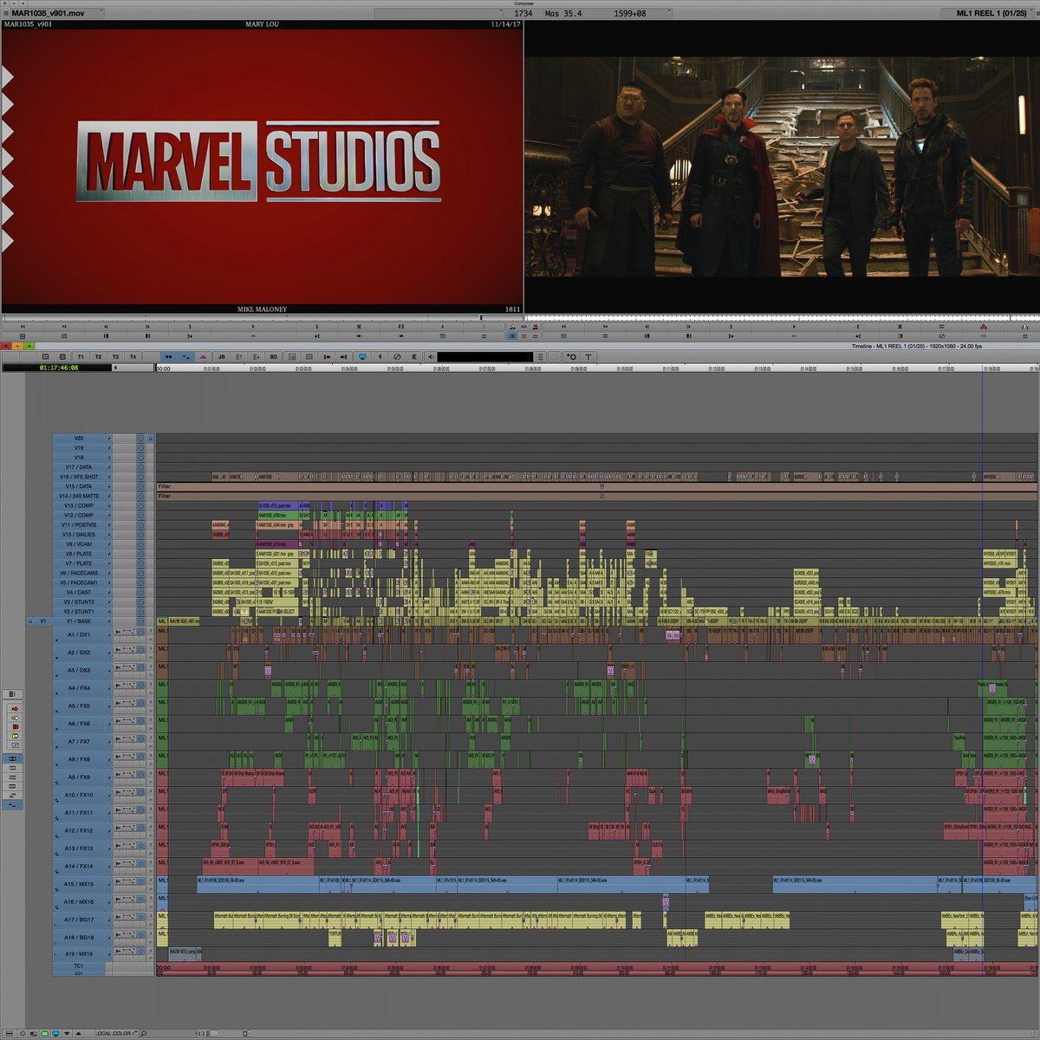Toggle track selector V11 / POSTVIS

tap(80, 524)
